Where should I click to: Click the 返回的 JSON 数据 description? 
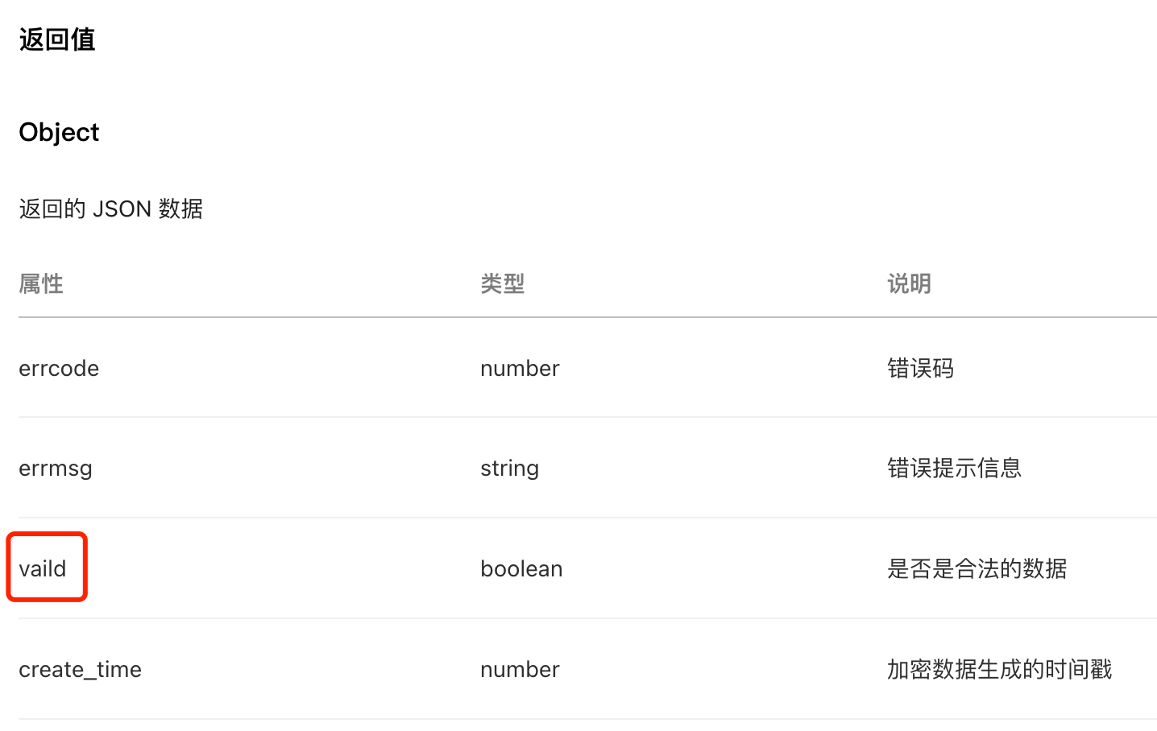(x=110, y=209)
